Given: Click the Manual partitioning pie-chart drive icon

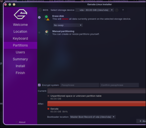Looking at the screenshot, I should click(x=47, y=32).
